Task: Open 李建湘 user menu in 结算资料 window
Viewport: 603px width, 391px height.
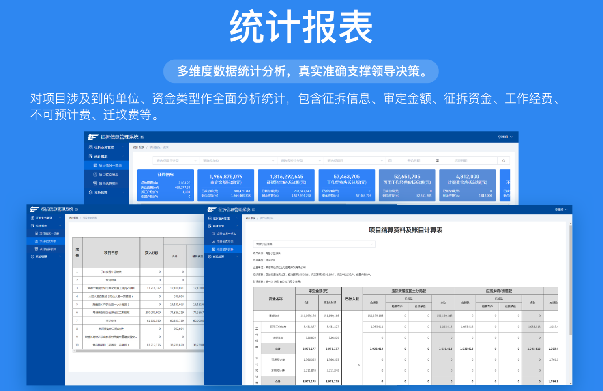Action: click(561, 210)
